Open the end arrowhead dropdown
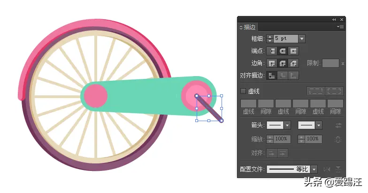The height and width of the screenshot is (193, 368). [319, 125]
